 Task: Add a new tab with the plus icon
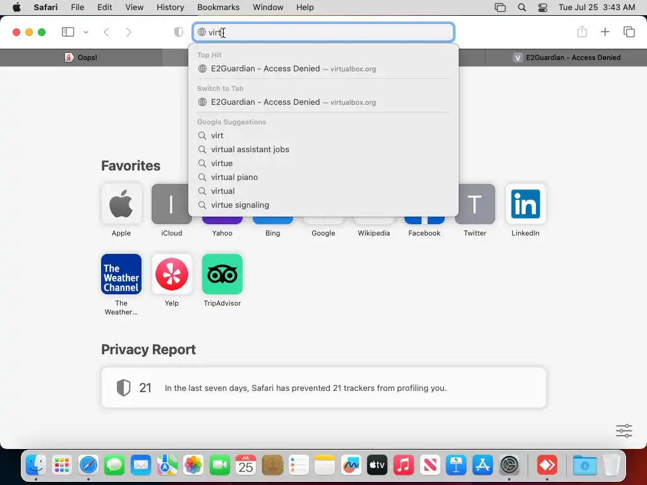pyautogui.click(x=605, y=32)
